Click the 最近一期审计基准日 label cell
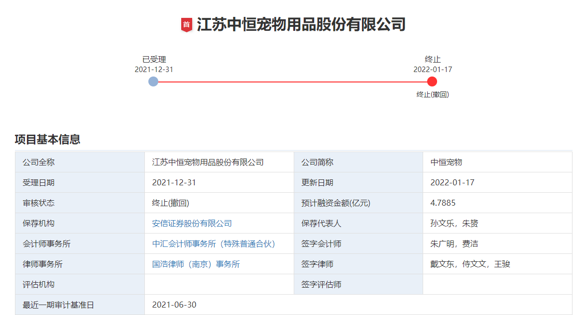 pos(80,305)
